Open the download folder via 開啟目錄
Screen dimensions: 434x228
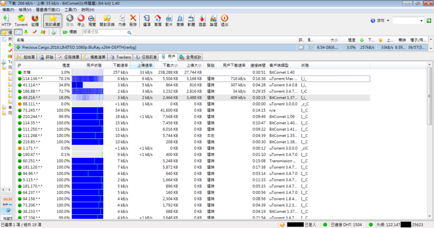click(107, 21)
